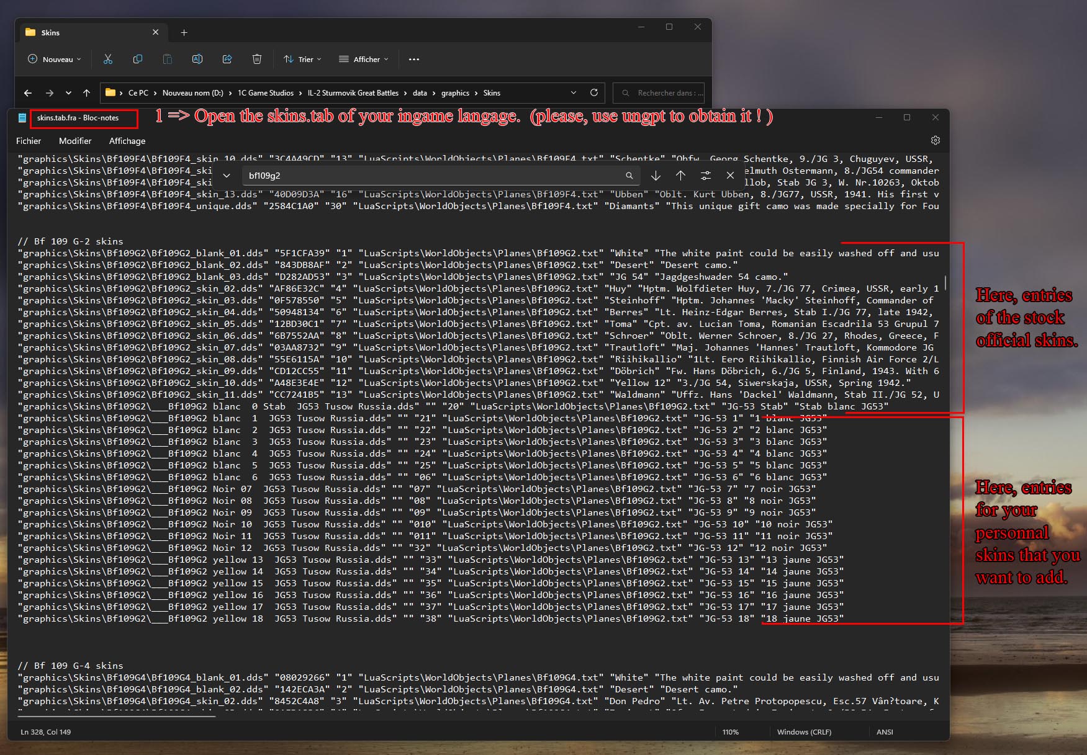This screenshot has height=755, width=1087.
Task: Open the Nouveau dropdown in Explorer
Action: click(x=55, y=60)
